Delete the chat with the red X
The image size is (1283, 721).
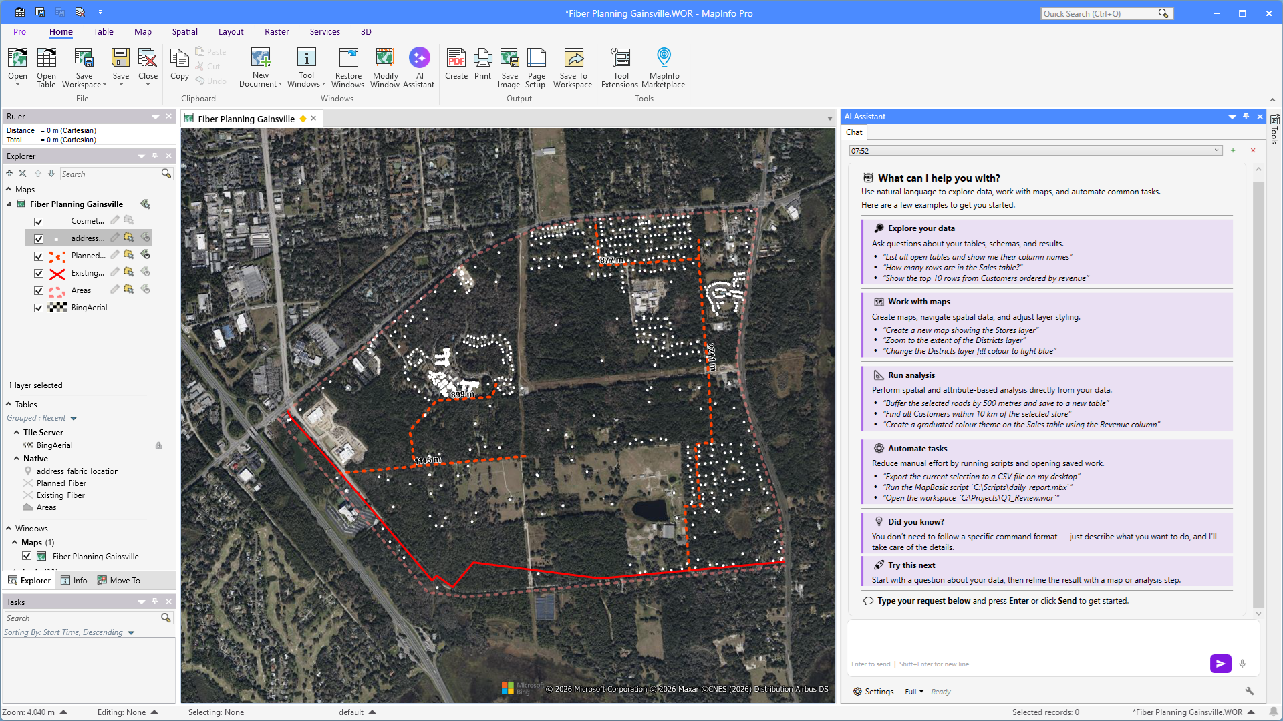[1253, 151]
